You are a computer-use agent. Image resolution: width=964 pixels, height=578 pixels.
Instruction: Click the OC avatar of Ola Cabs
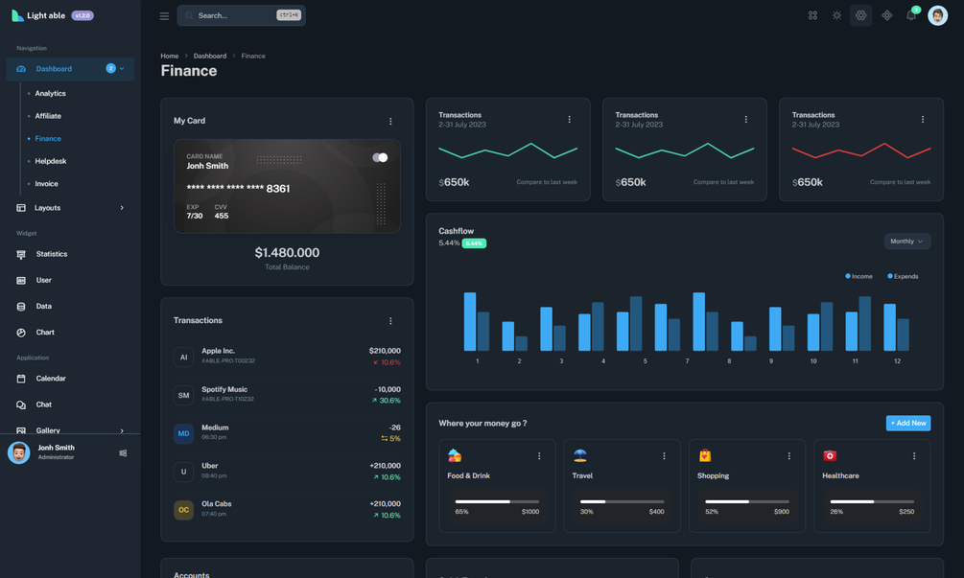[183, 510]
